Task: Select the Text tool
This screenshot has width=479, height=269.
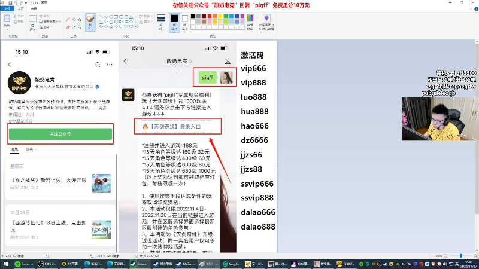Action: point(80,19)
